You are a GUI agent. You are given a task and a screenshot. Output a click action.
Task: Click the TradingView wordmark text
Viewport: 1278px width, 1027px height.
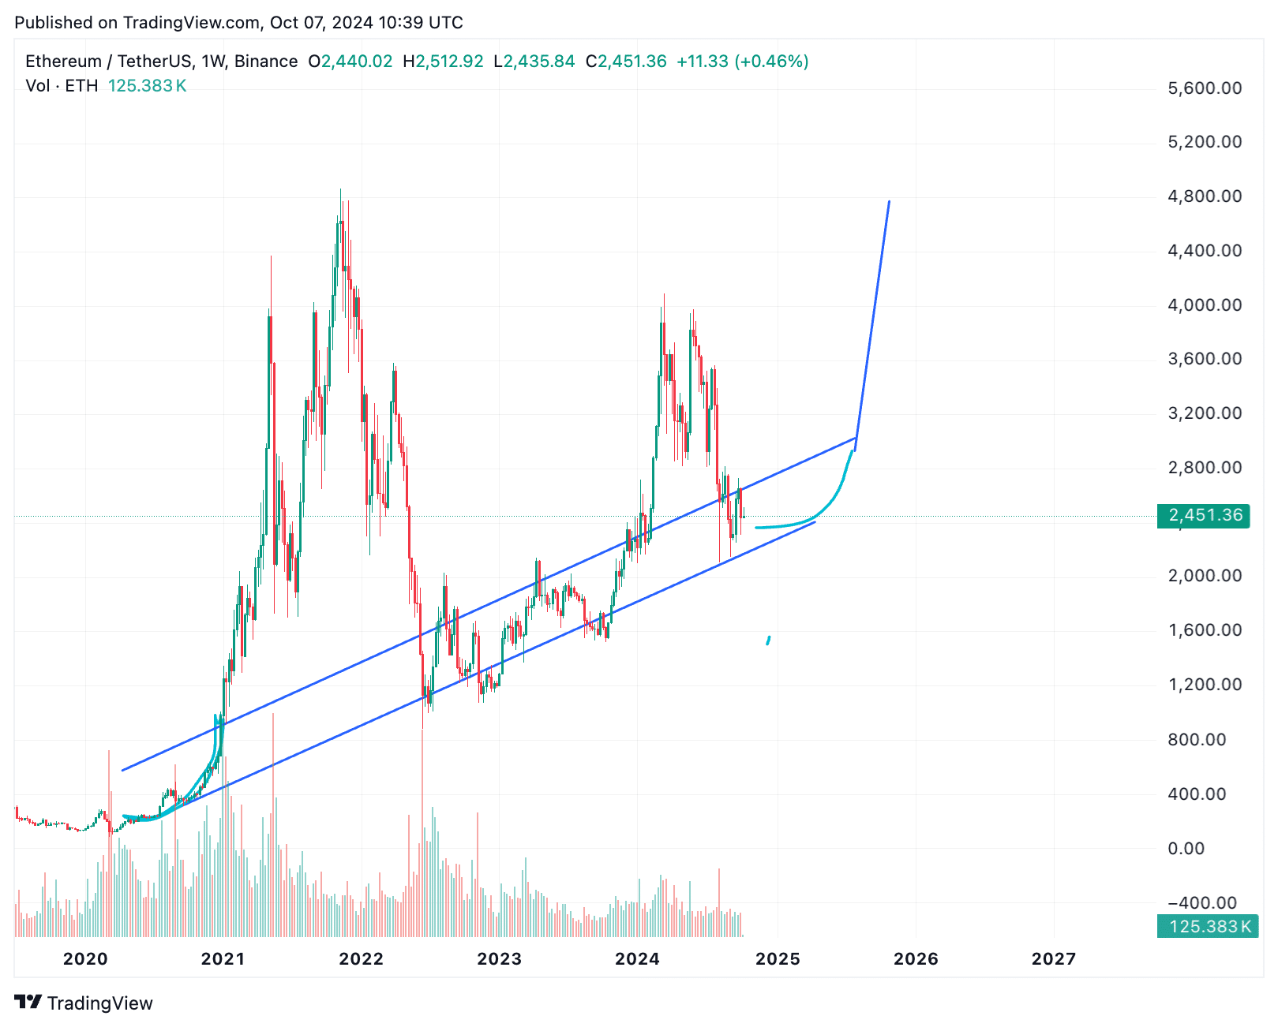(x=99, y=1003)
